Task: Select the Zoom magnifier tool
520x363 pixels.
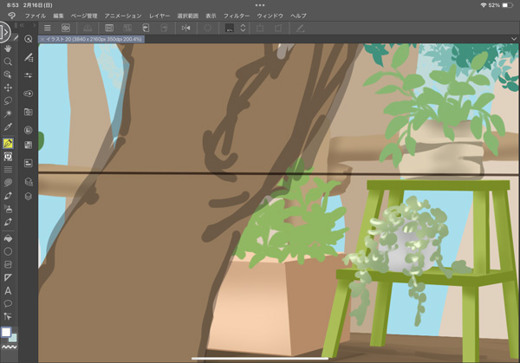Action: [8, 62]
